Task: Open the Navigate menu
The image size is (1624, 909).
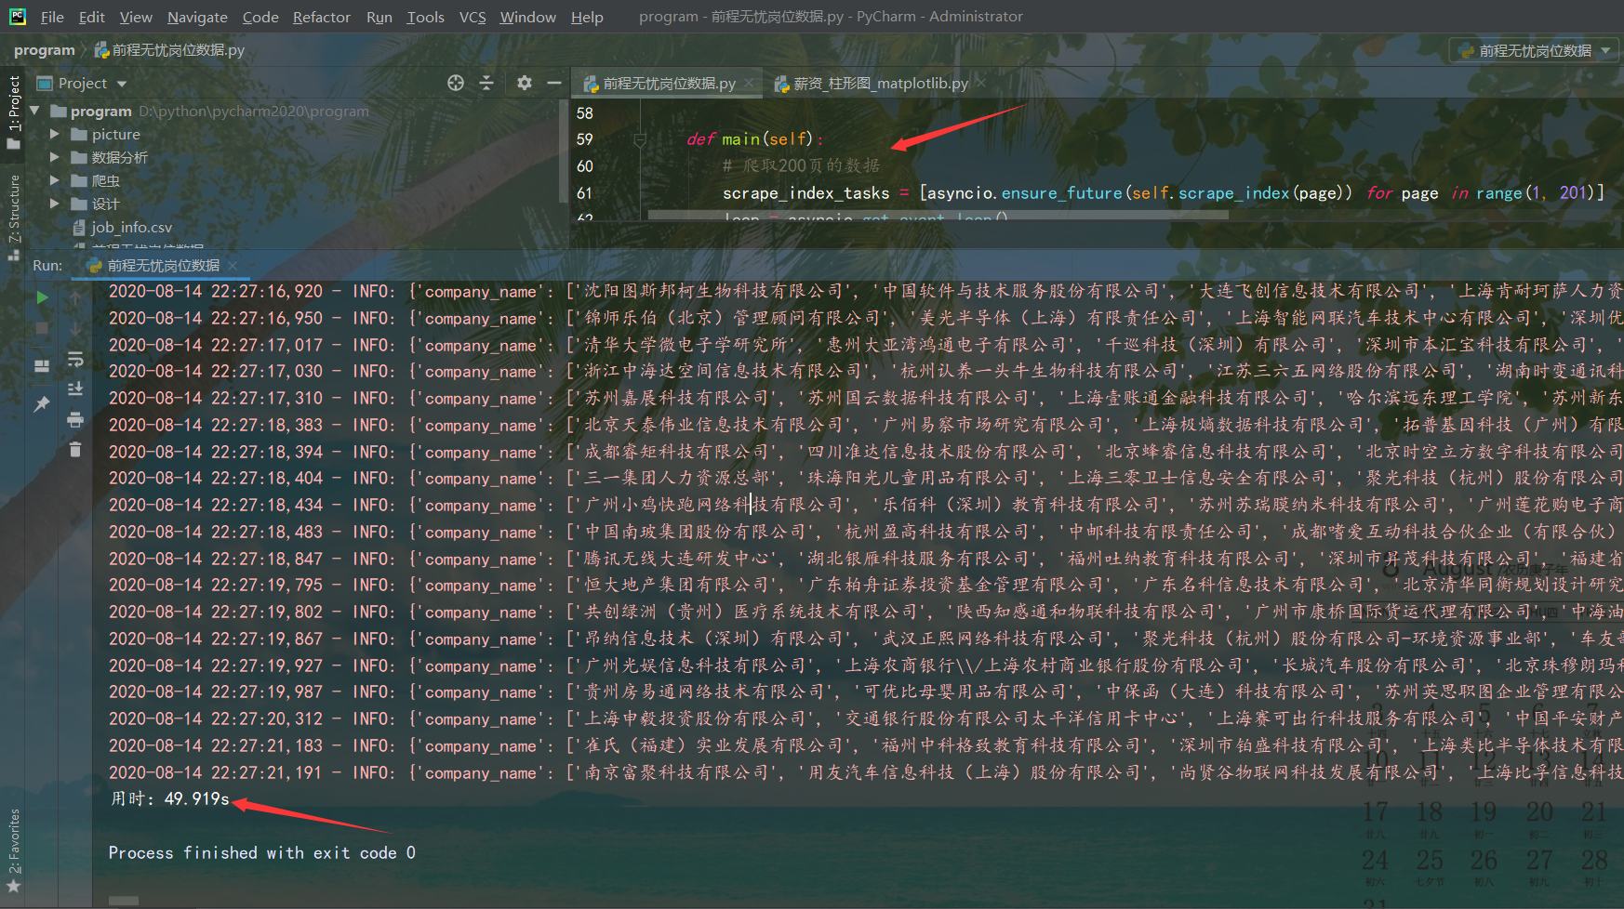Action: [197, 17]
